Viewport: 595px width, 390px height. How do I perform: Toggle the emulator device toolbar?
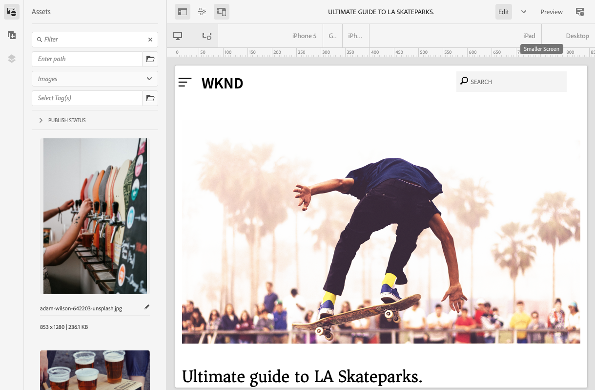[x=222, y=12]
